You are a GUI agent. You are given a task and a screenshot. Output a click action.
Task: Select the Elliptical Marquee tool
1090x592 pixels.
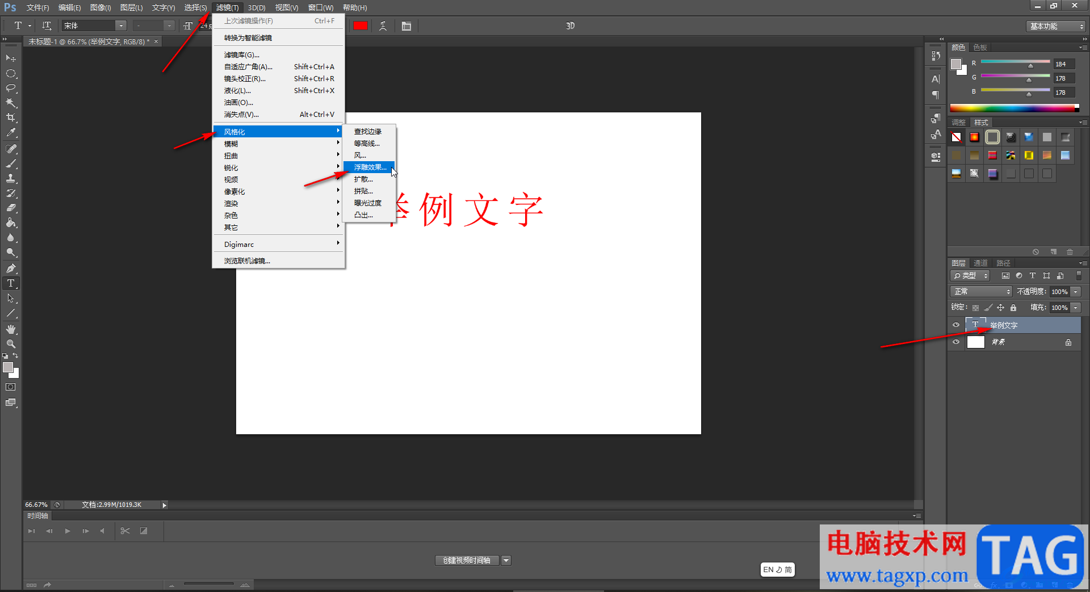pyautogui.click(x=11, y=73)
